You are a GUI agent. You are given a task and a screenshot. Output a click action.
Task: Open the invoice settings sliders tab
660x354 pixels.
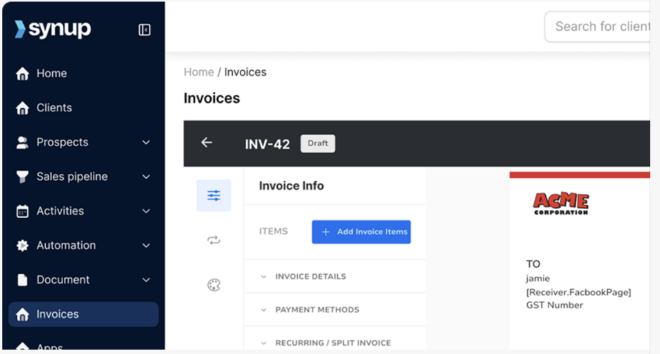[x=214, y=196]
